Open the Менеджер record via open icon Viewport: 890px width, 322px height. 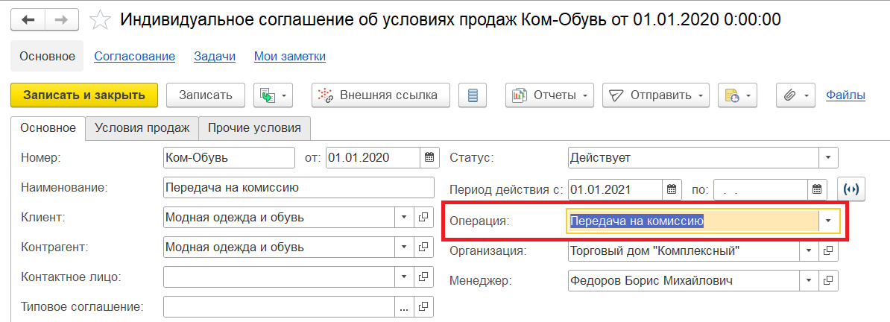point(828,280)
